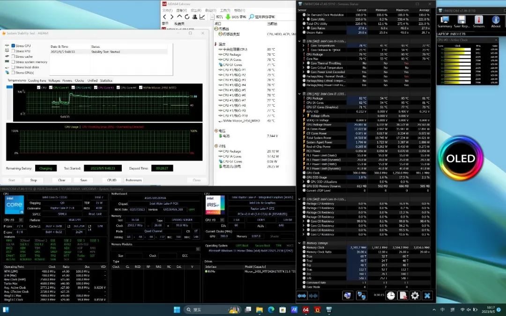Enable the Stress FPU checkbox
This screenshot has width=506, height=316.
point(13,51)
